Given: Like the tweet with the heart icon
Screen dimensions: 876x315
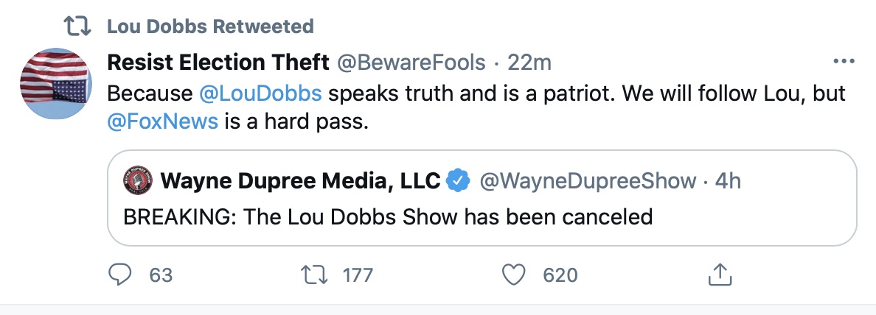Looking at the screenshot, I should coord(513,275).
